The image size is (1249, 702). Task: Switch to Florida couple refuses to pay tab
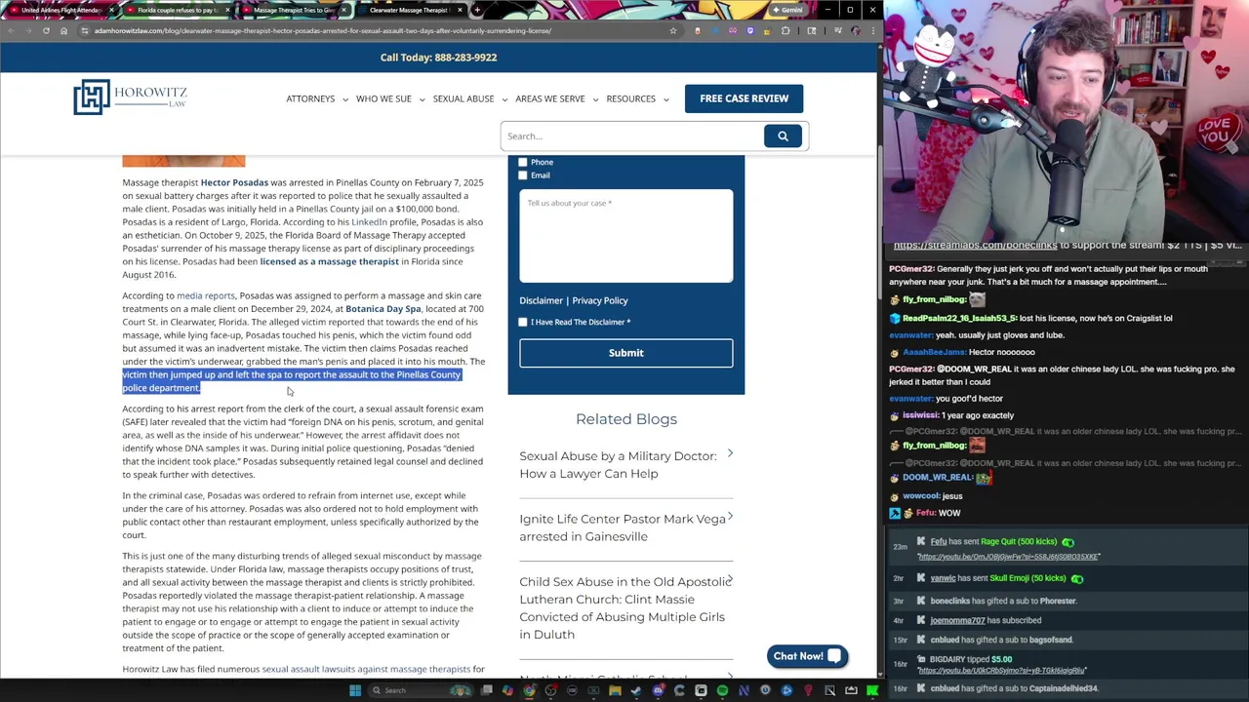click(176, 10)
